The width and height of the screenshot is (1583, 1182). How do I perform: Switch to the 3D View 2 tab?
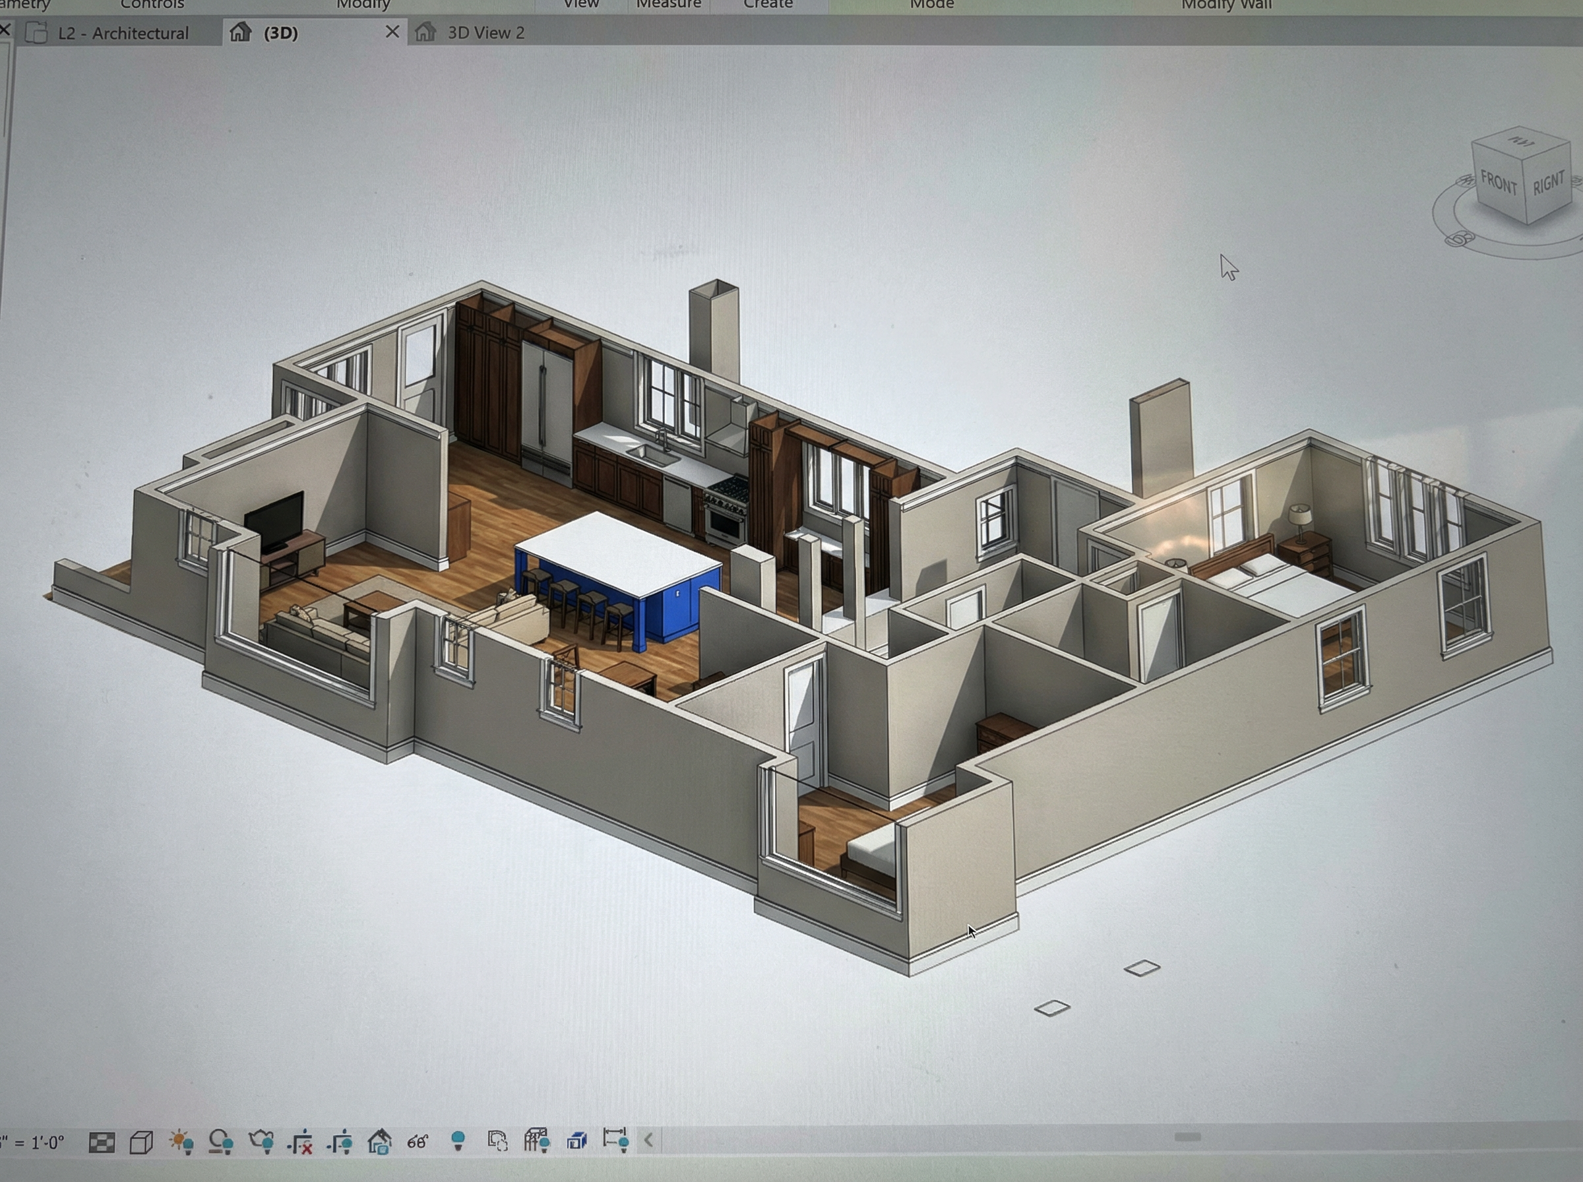pos(485,33)
